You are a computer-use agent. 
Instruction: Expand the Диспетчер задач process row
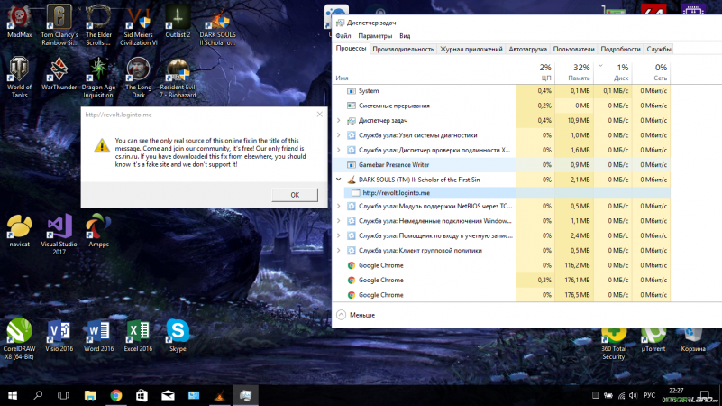click(339, 120)
